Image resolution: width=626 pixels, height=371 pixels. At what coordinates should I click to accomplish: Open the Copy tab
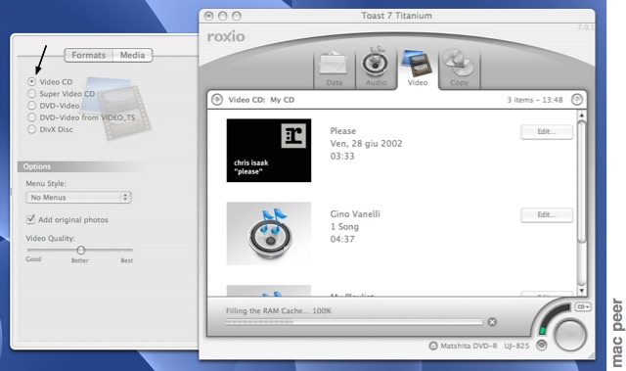[x=459, y=69]
